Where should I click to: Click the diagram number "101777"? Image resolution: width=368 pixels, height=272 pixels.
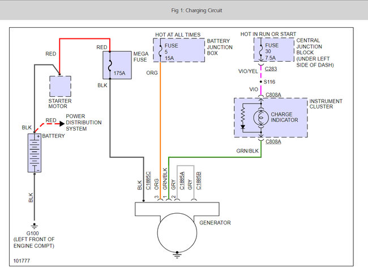pyautogui.click(x=22, y=261)
